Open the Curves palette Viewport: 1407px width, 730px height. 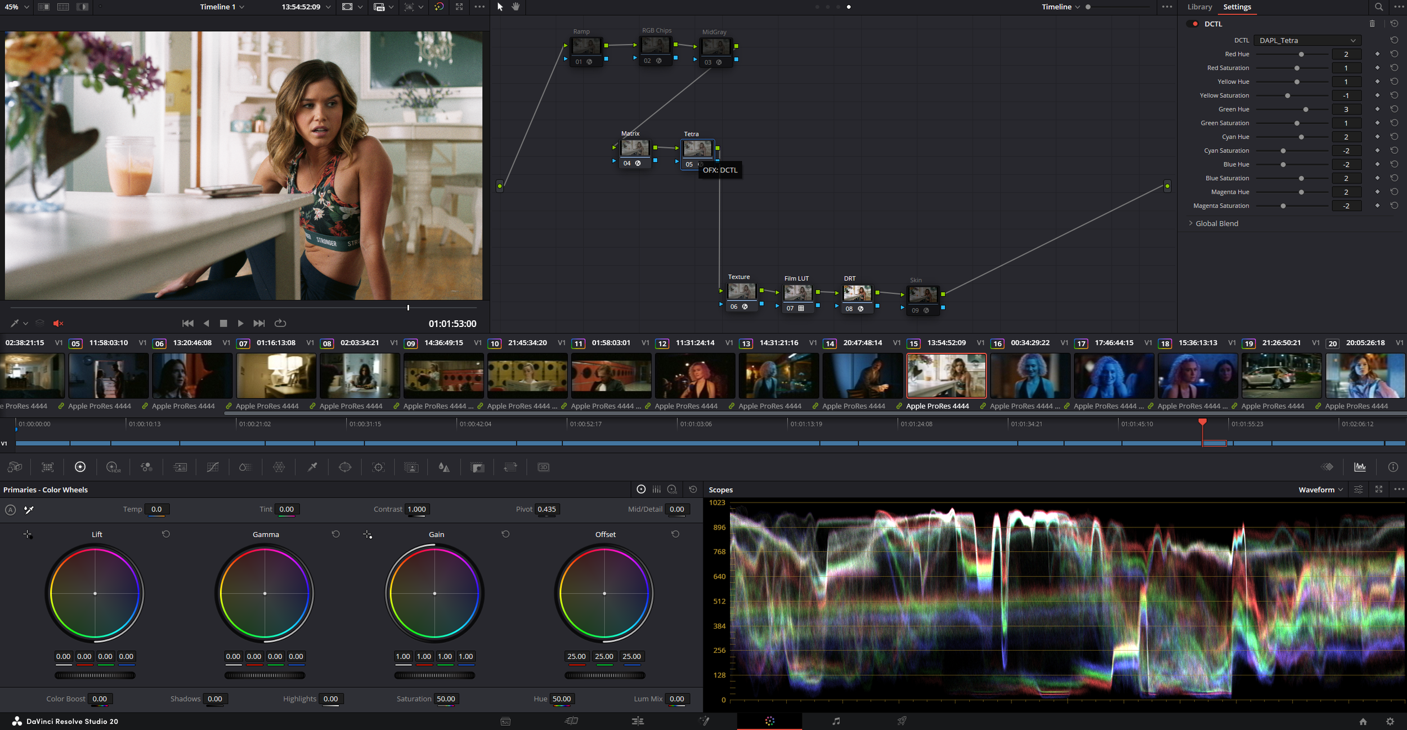[213, 467]
